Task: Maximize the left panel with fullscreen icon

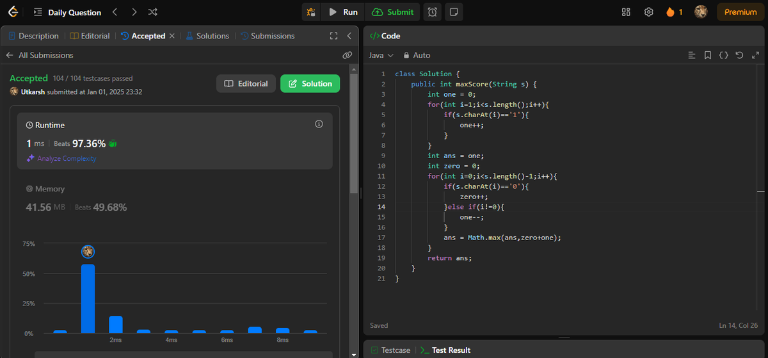Action: click(x=333, y=36)
